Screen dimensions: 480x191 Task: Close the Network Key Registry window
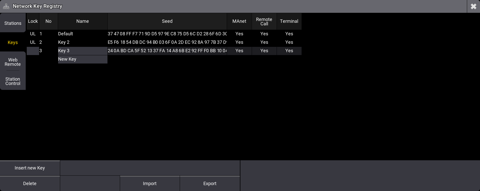point(473,6)
